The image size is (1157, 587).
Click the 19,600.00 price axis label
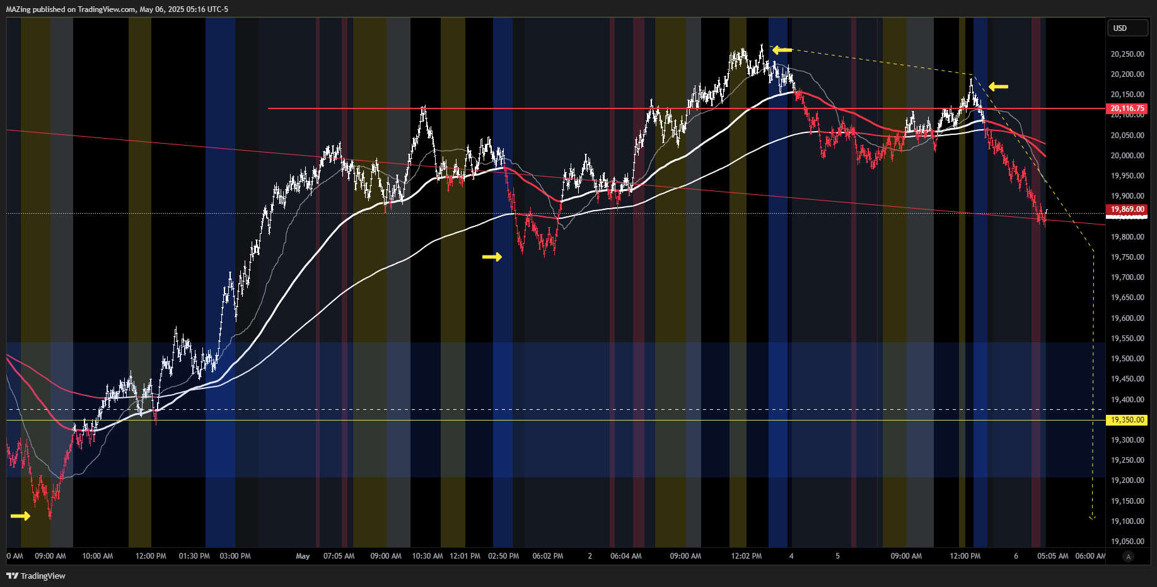(x=1127, y=318)
